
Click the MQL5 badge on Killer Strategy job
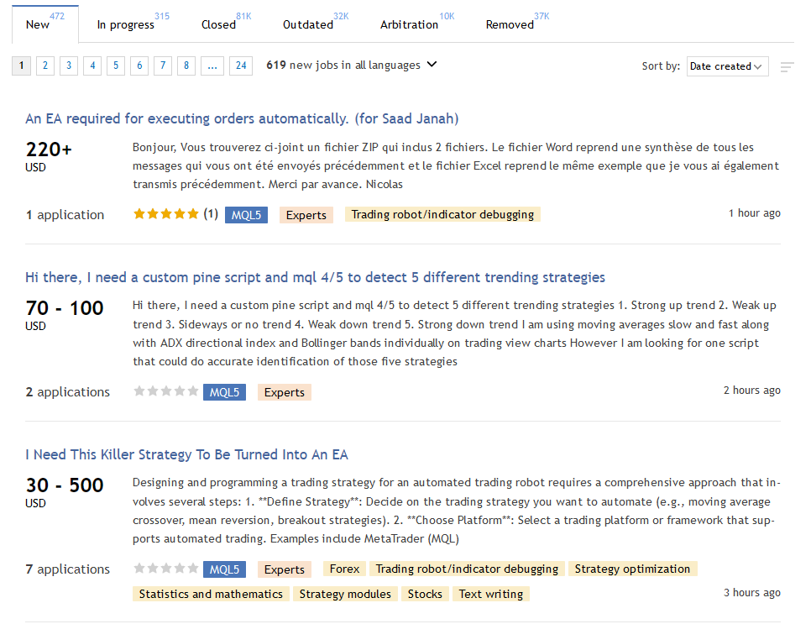point(224,569)
